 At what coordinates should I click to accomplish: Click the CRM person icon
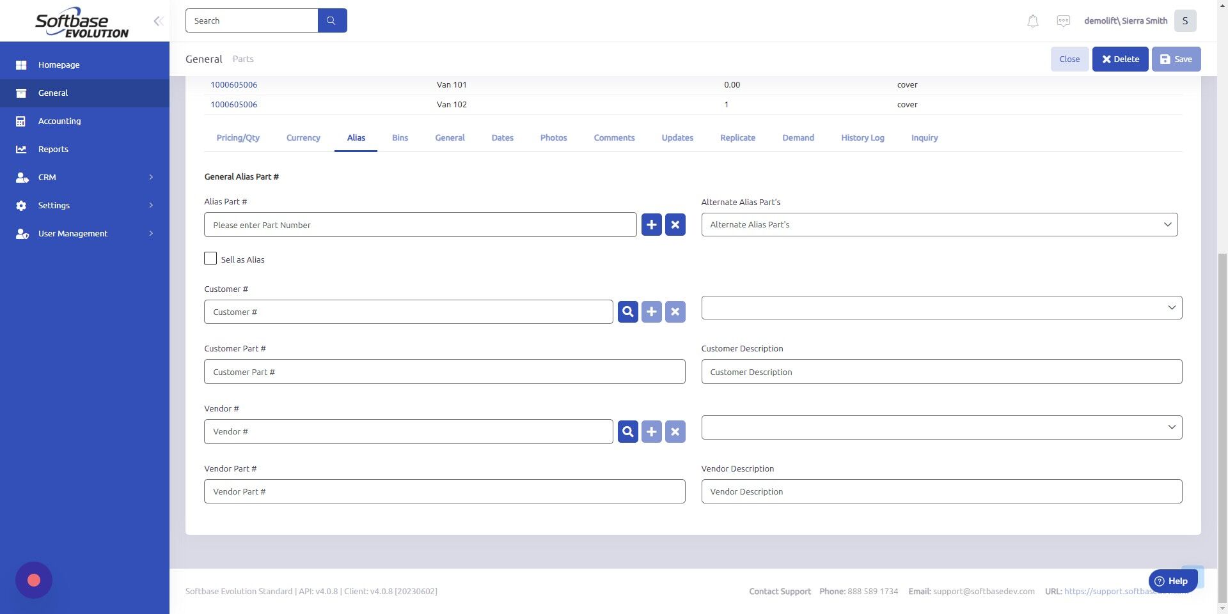pyautogui.click(x=22, y=178)
